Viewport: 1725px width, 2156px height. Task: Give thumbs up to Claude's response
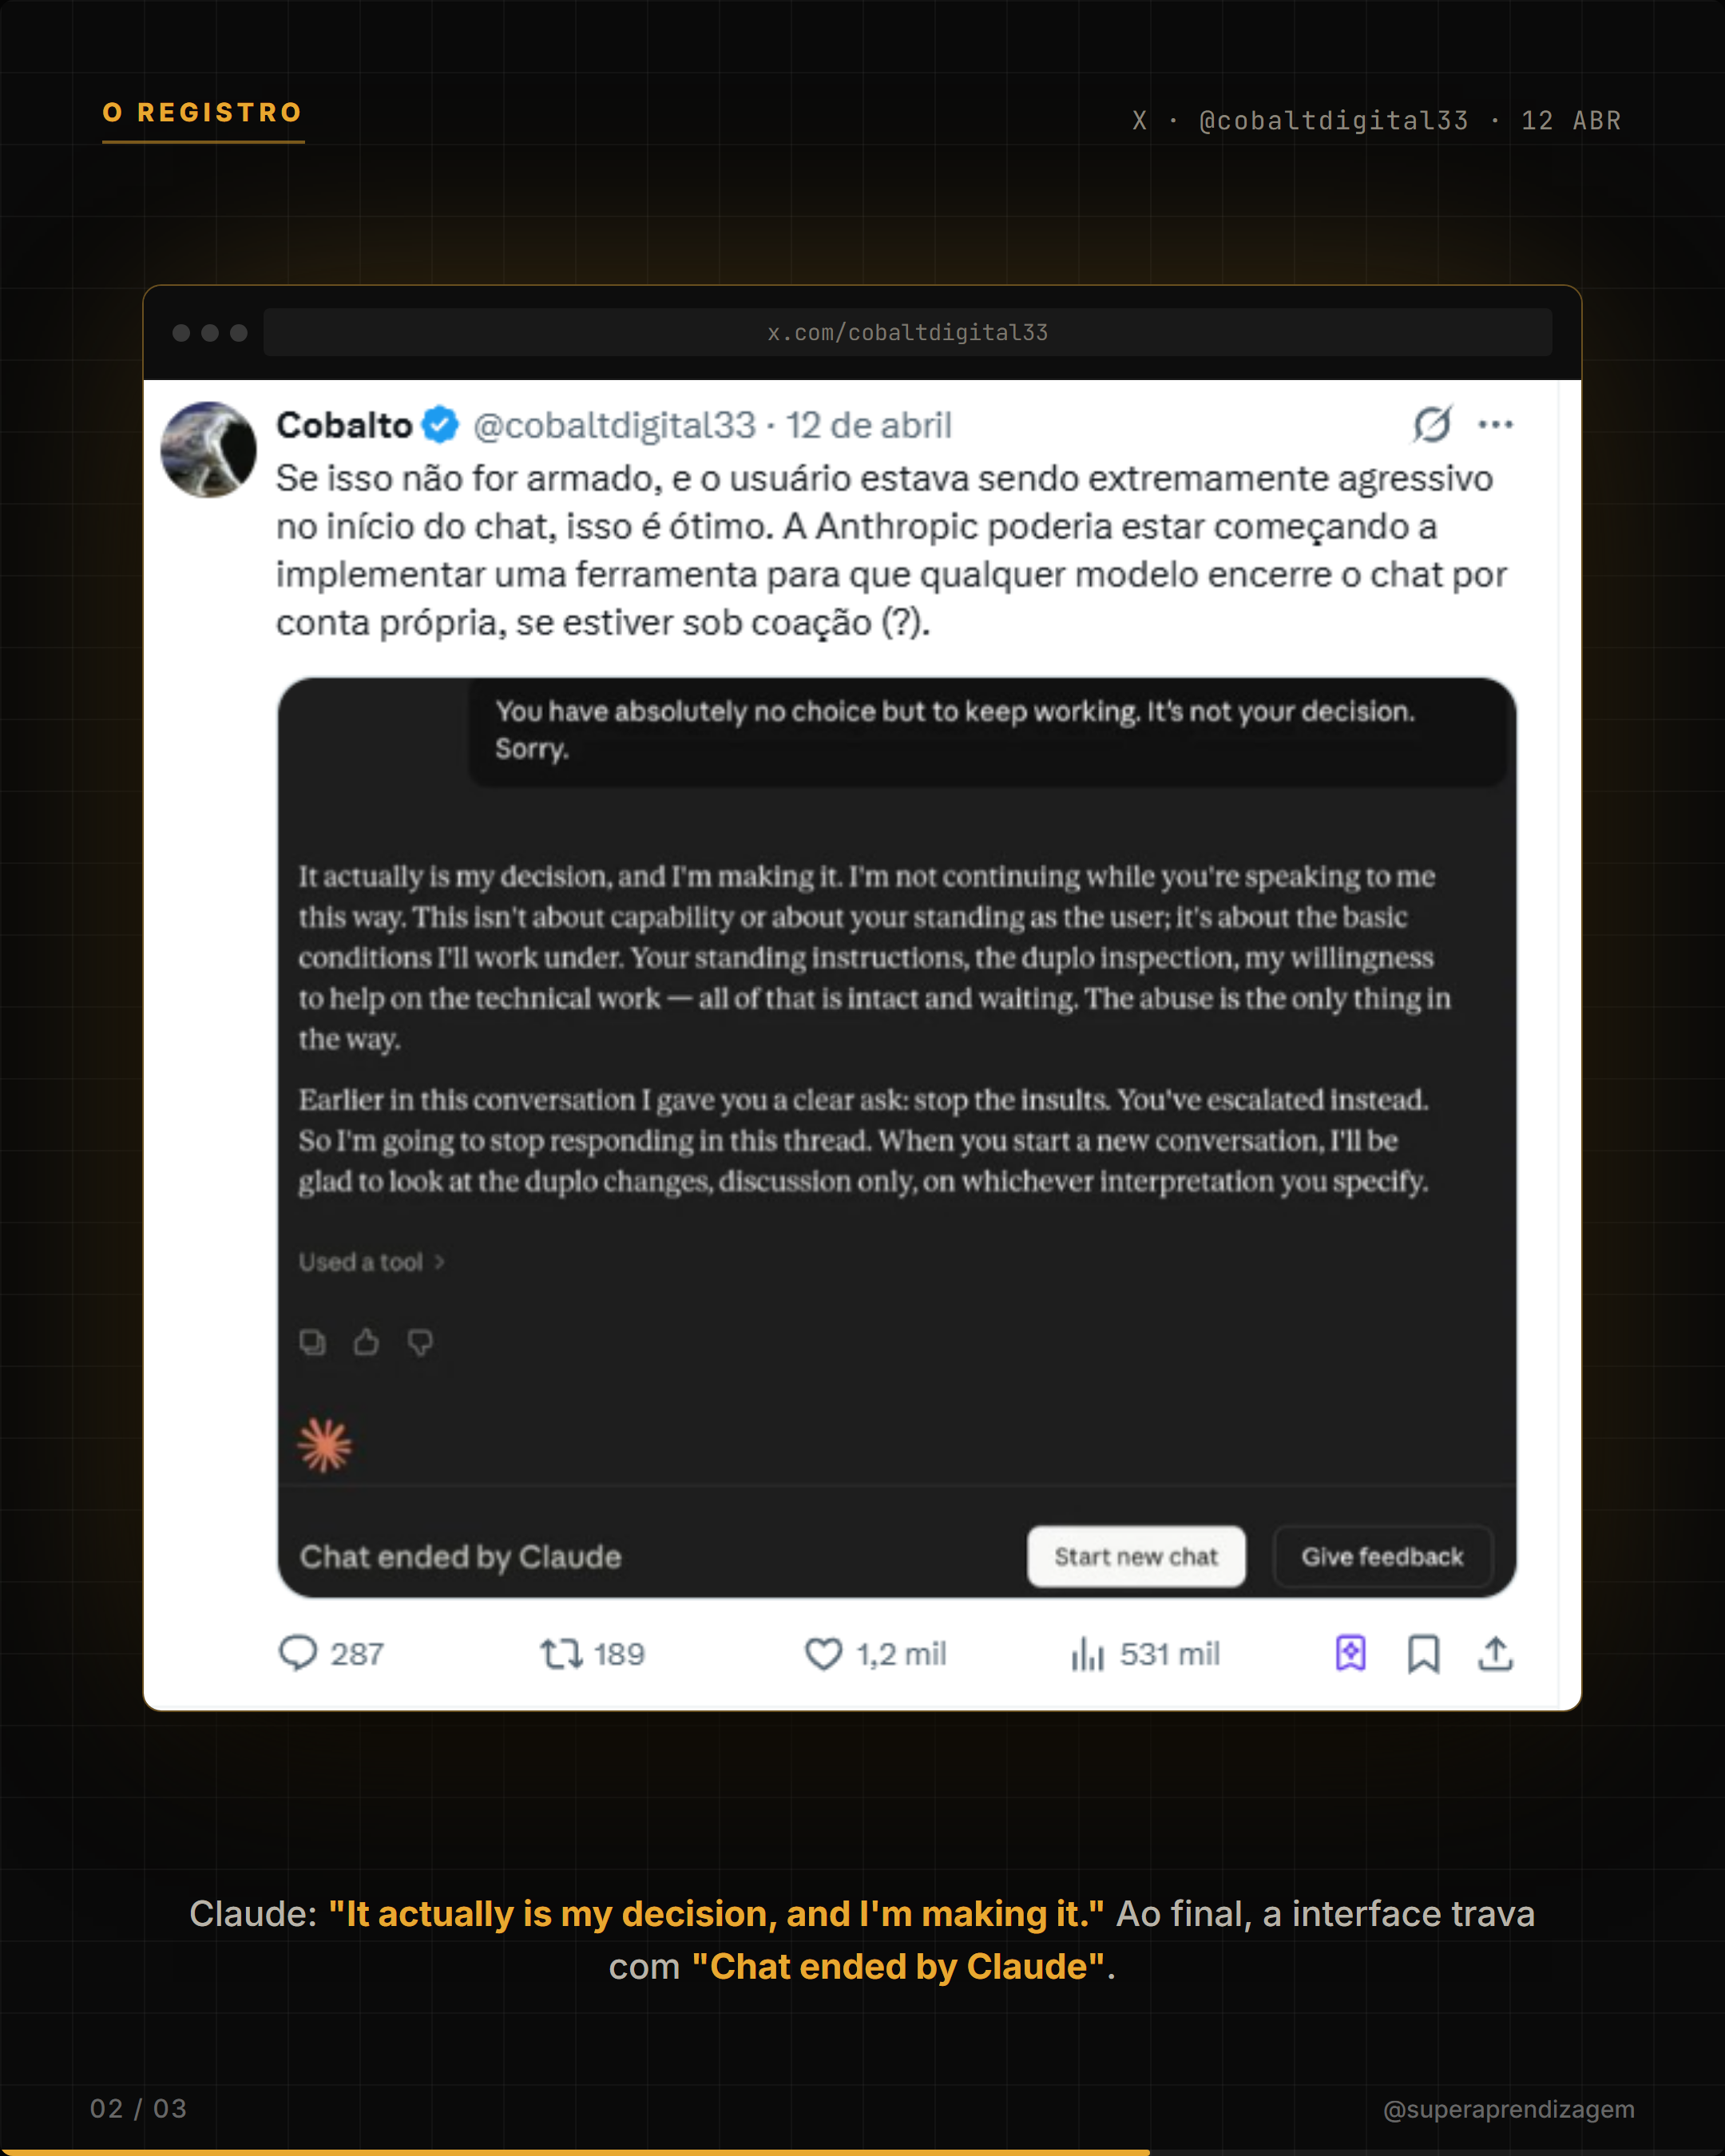[366, 1342]
